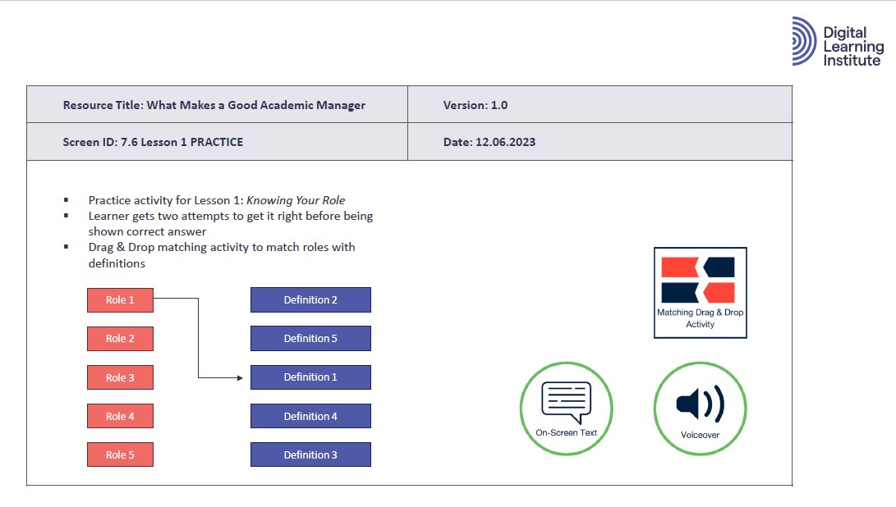The image size is (896, 507).
Task: Click the Date: 12.06.2023 cell
Action: point(600,142)
